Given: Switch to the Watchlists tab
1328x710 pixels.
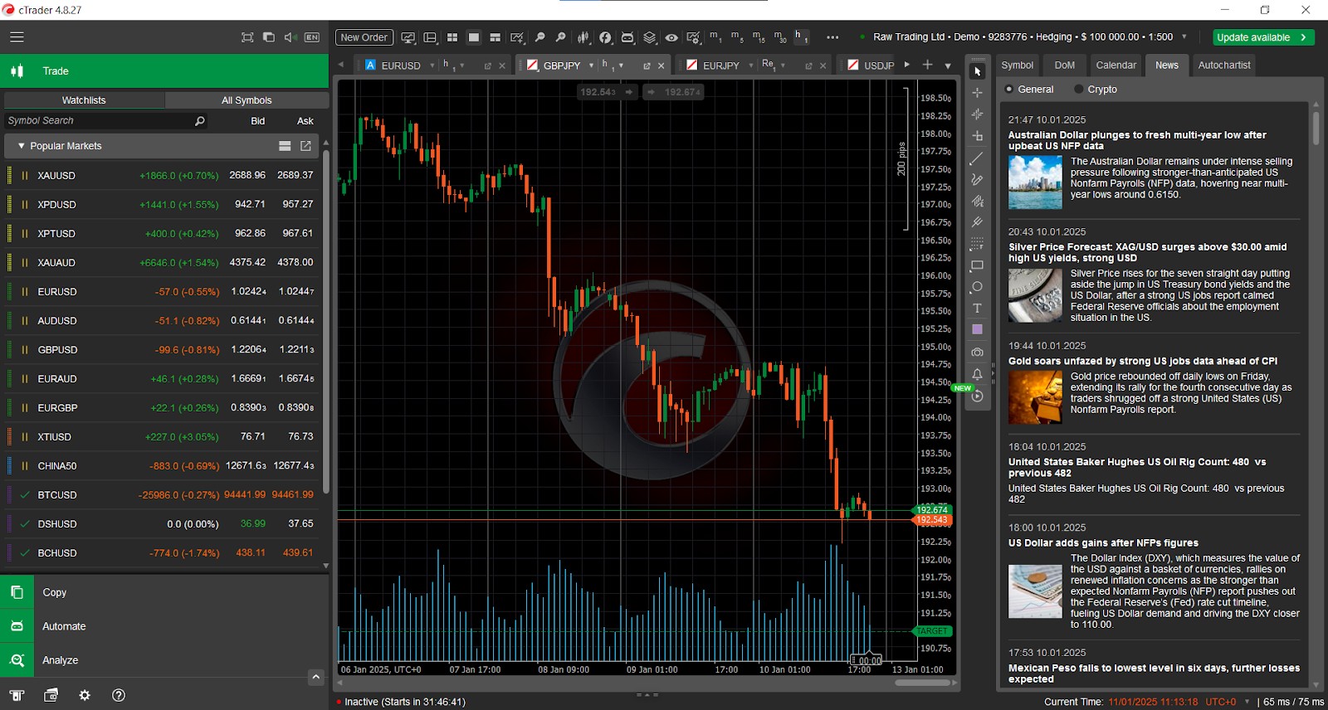Looking at the screenshot, I should tap(84, 100).
